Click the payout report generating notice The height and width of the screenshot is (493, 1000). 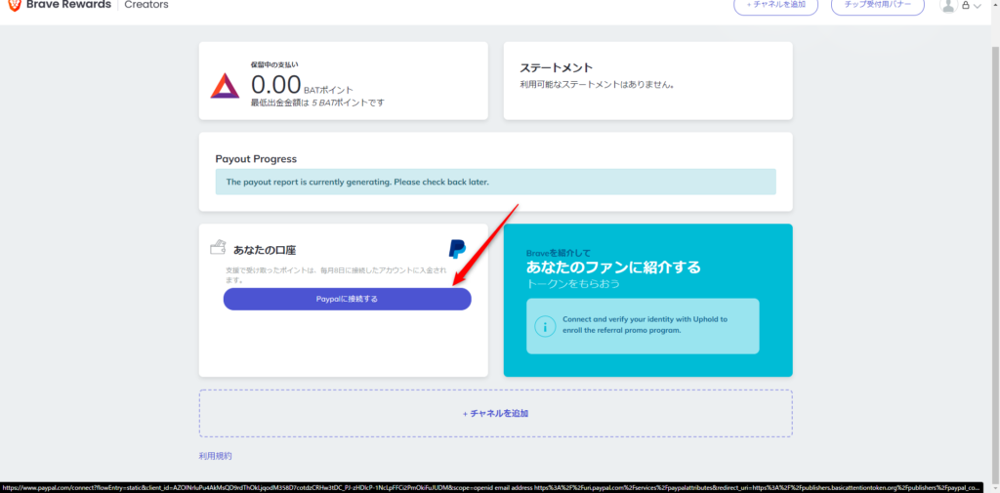pos(495,182)
